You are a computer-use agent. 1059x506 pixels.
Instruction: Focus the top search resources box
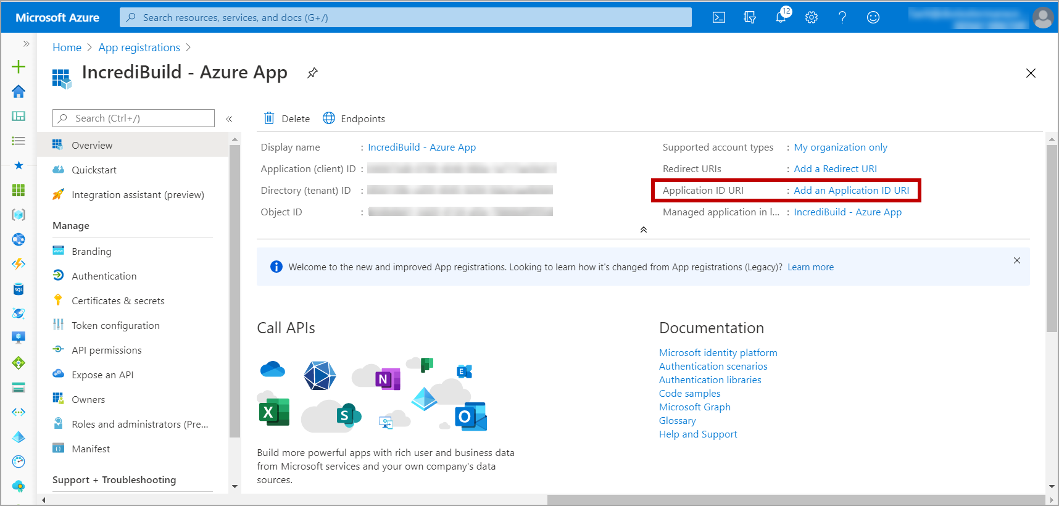coord(405,17)
